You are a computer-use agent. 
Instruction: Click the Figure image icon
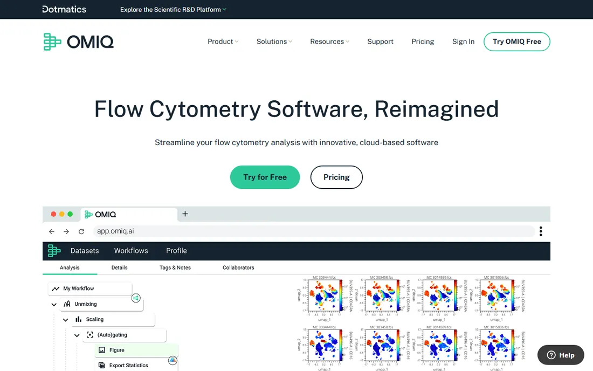[x=102, y=350]
